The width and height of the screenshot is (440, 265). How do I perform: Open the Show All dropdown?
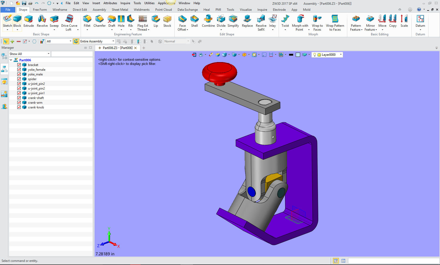[48, 54]
